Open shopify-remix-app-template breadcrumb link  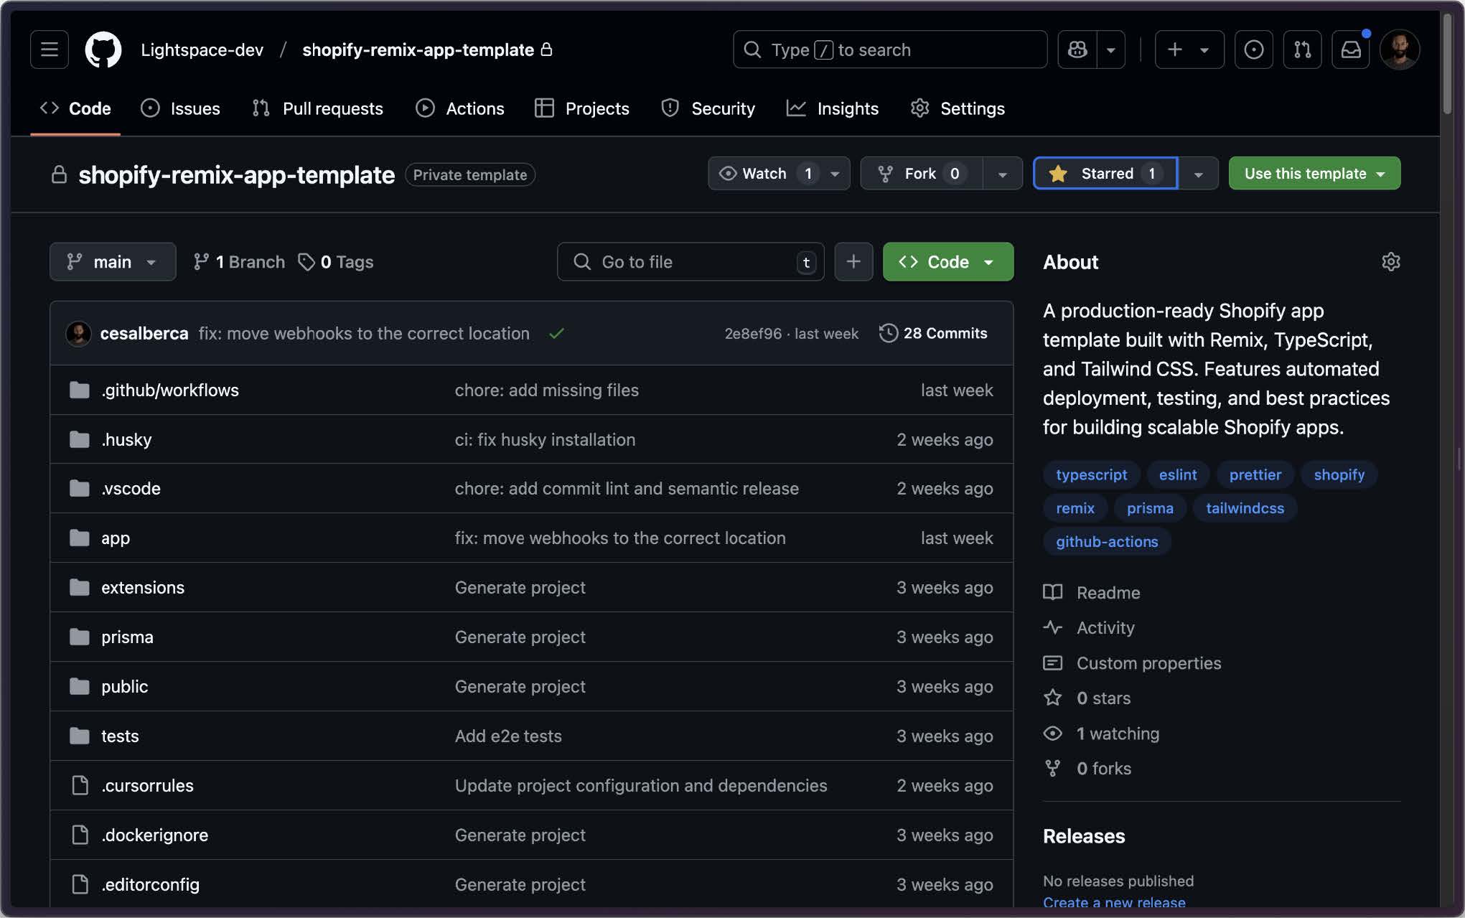pos(418,50)
